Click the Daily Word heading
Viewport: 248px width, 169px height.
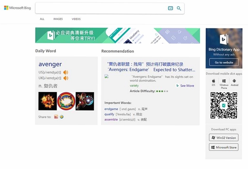45,51
